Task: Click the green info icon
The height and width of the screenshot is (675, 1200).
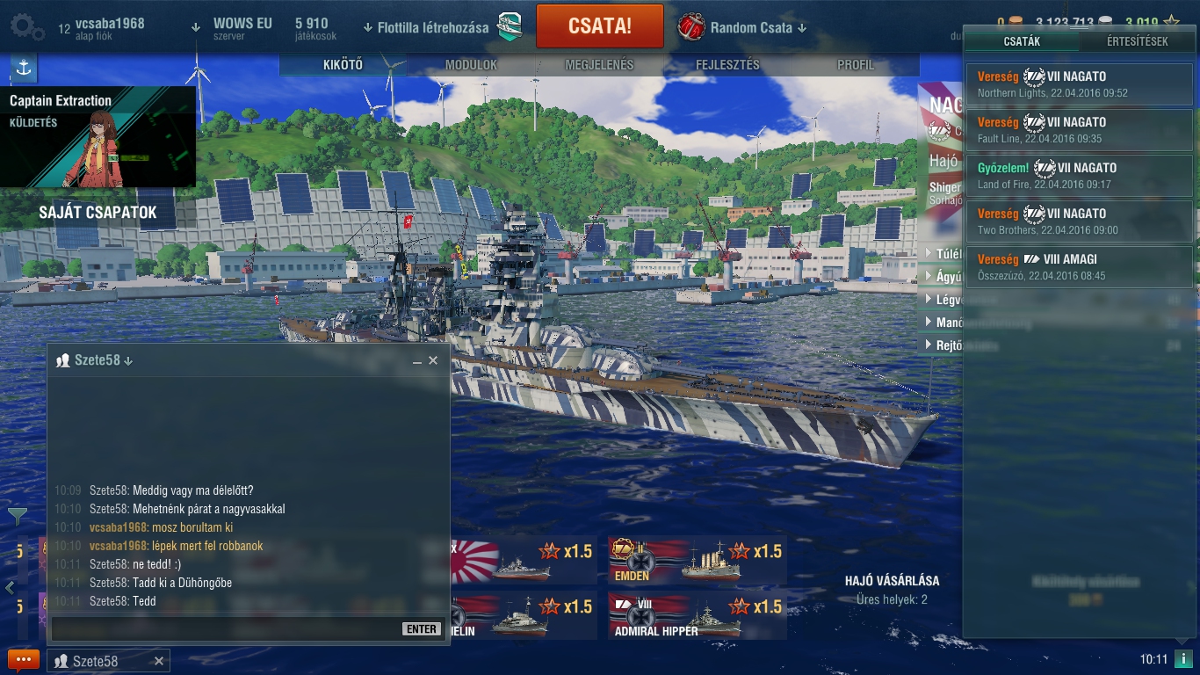Action: tap(1183, 659)
